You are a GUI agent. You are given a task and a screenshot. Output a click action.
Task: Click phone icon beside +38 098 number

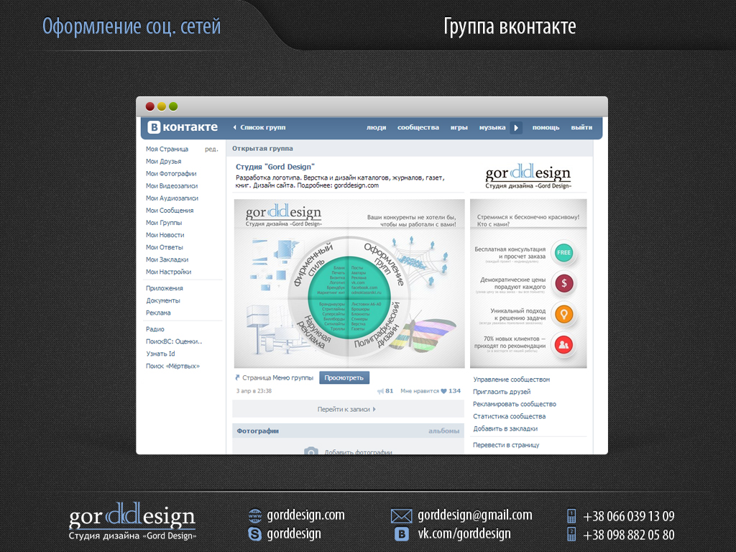[x=571, y=534]
